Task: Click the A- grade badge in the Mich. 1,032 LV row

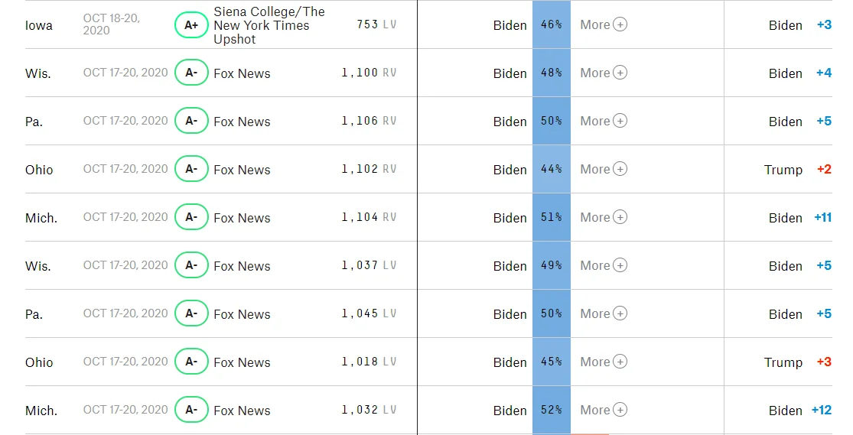Action: [x=191, y=410]
